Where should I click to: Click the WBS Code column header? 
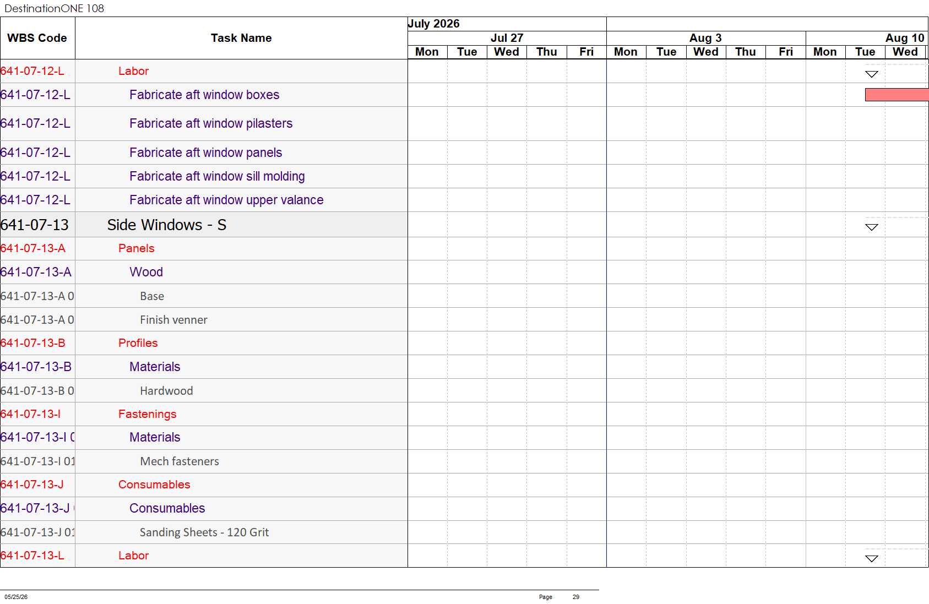pyautogui.click(x=37, y=38)
